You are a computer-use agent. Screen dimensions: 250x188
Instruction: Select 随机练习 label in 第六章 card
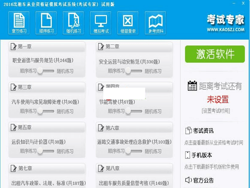click(x=153, y=151)
